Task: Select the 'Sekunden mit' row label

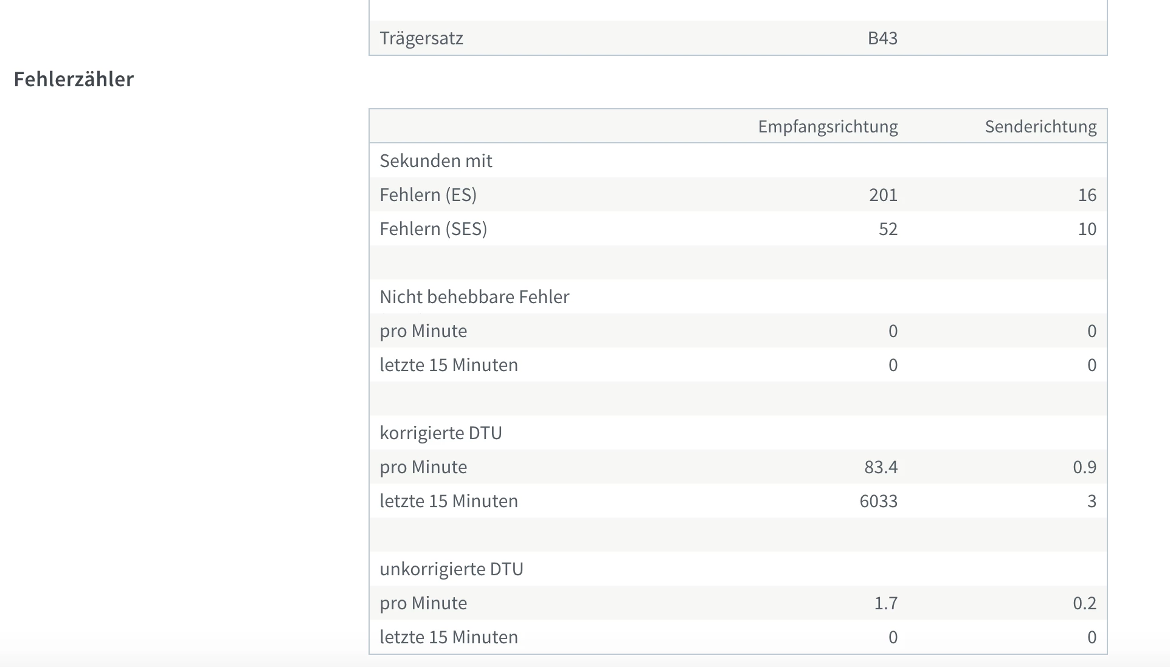Action: (x=436, y=161)
